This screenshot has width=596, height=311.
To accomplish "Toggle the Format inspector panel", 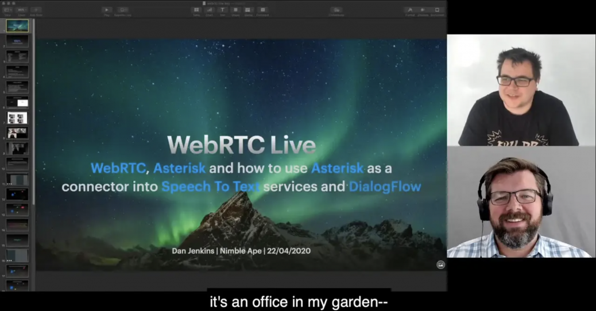I will [x=410, y=10].
